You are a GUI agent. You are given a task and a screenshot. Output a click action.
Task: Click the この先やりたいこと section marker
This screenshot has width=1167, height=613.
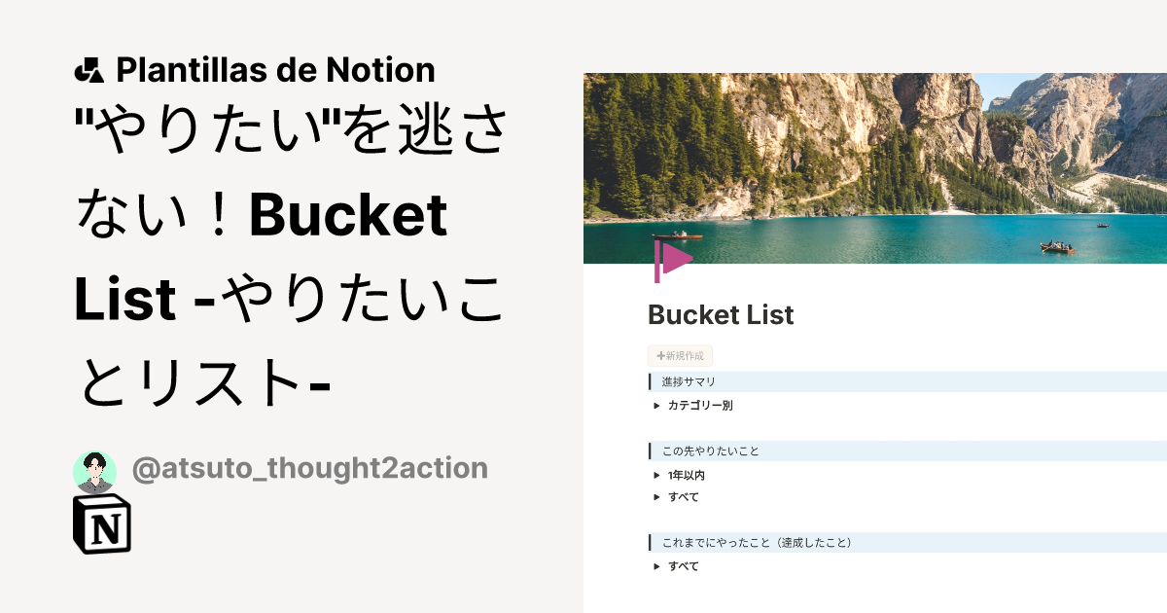point(648,451)
